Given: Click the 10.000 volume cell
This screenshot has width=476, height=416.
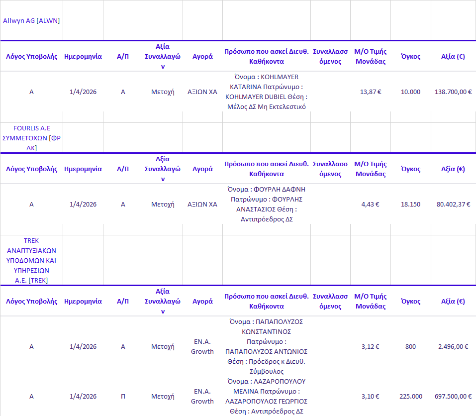Looking at the screenshot, I should click(x=410, y=92).
